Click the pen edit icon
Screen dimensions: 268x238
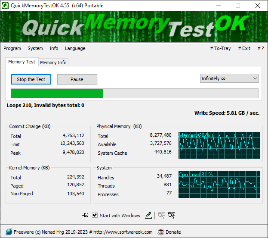[148, 215]
